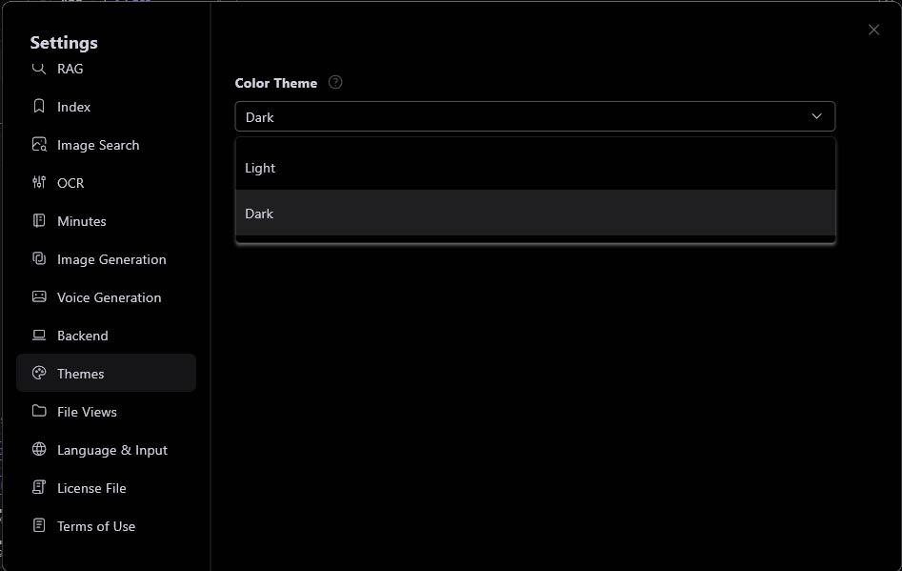This screenshot has height=571, width=902.
Task: Click the Language & Input globe icon
Action: (x=38, y=449)
